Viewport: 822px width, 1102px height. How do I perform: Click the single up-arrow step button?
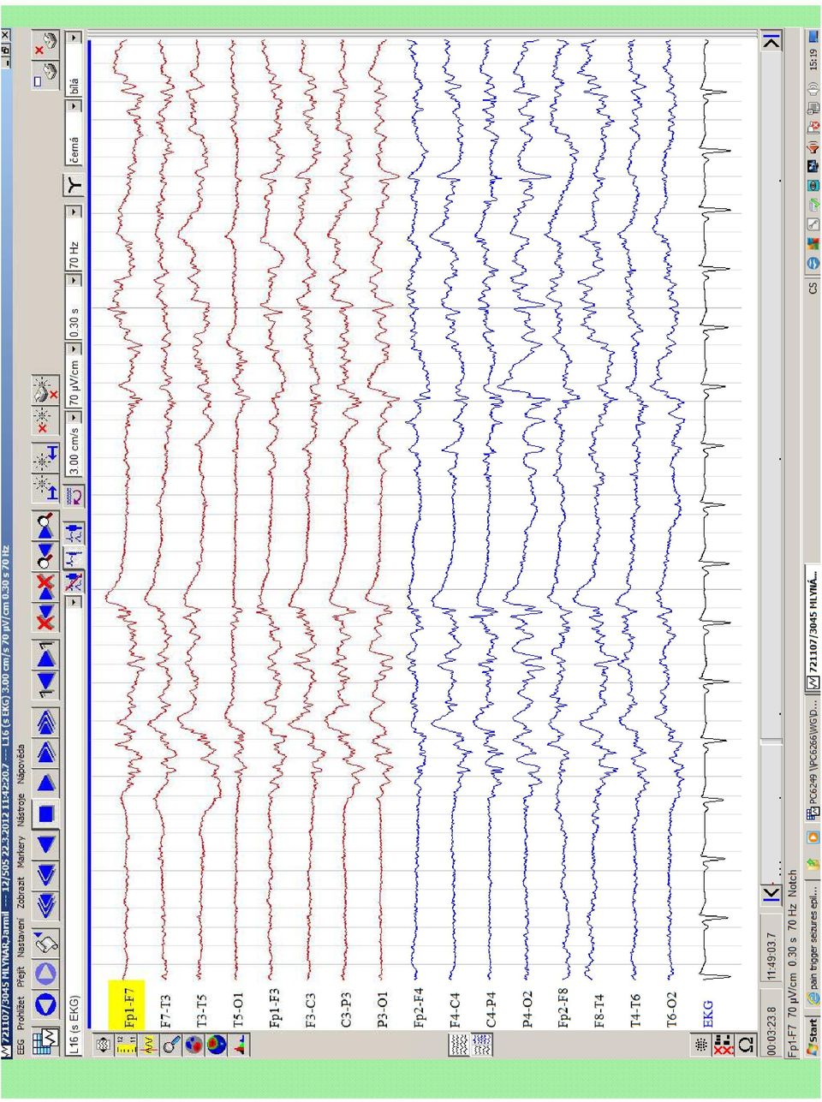point(45,783)
